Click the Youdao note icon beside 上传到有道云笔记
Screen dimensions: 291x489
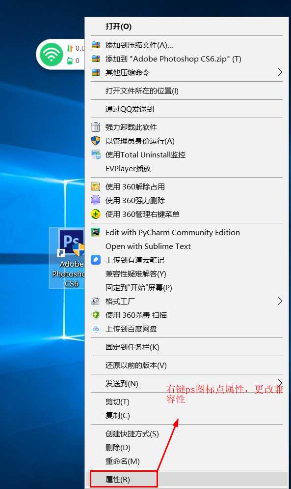click(x=96, y=259)
